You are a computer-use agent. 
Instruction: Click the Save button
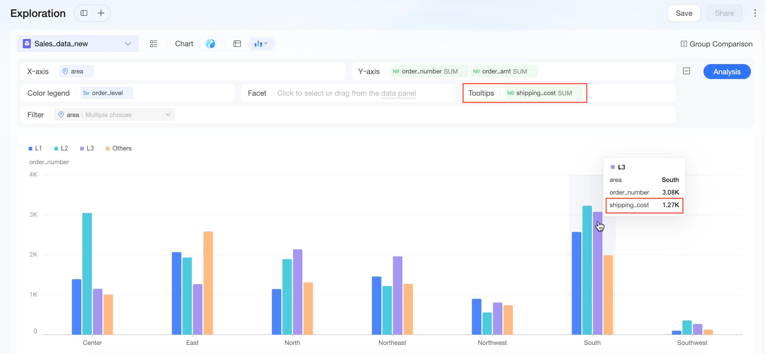[684, 13]
